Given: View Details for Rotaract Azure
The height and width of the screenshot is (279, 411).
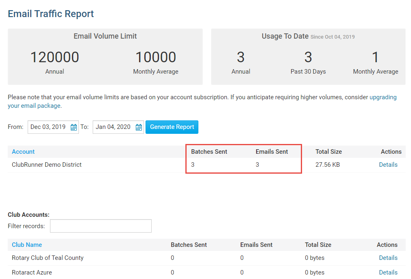Looking at the screenshot, I should click(388, 272).
